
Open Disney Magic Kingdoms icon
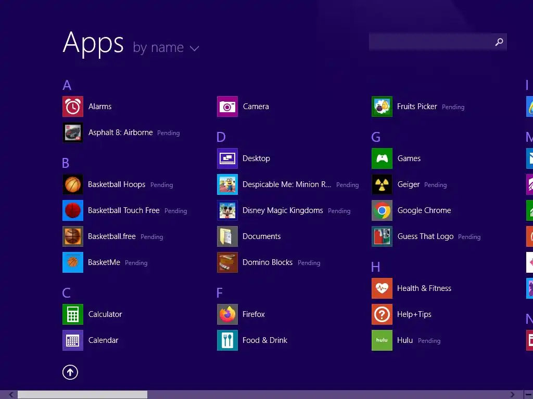pos(227,210)
